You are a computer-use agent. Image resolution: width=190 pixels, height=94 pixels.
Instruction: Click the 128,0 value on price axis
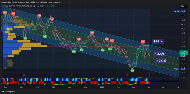(x=183, y=64)
